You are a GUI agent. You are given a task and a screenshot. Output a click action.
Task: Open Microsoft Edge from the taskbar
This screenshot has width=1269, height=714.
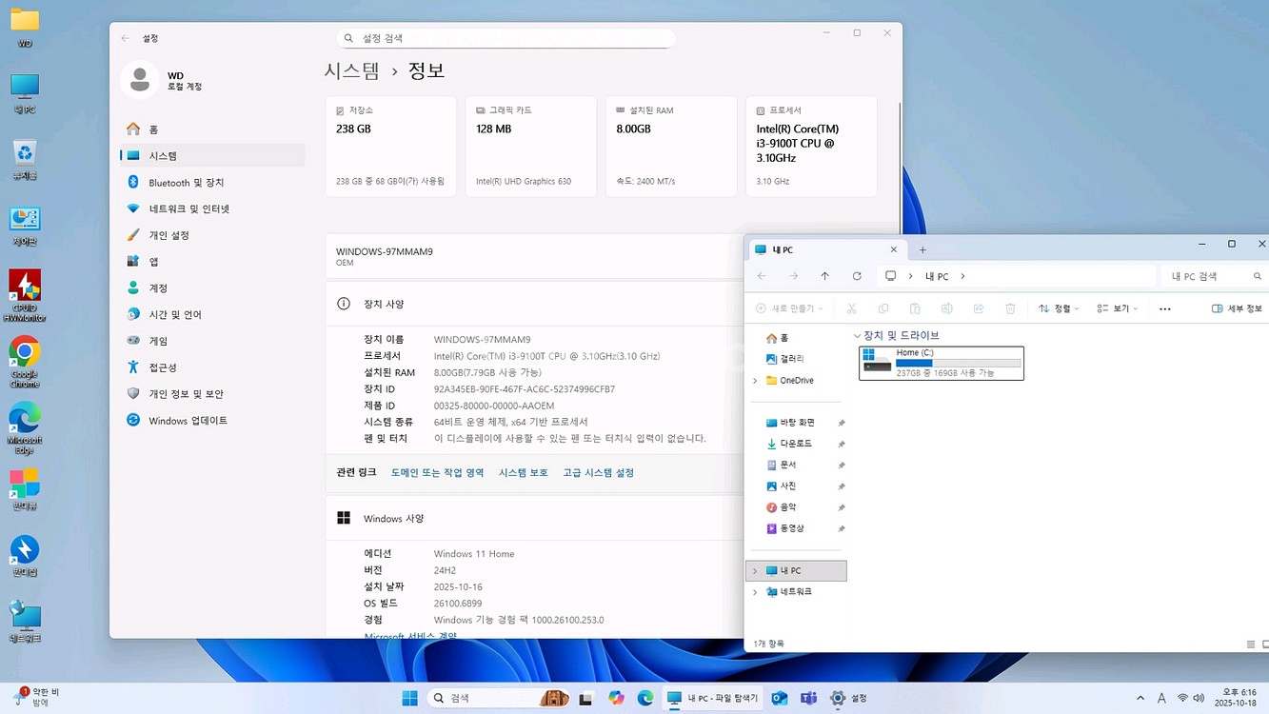click(645, 698)
